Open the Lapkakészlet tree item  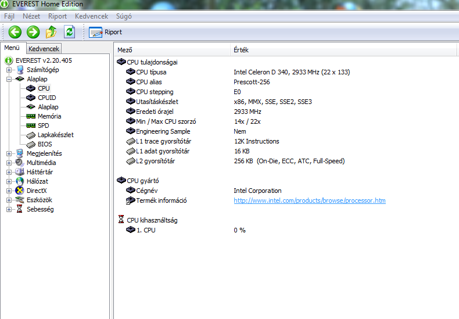coord(56,135)
